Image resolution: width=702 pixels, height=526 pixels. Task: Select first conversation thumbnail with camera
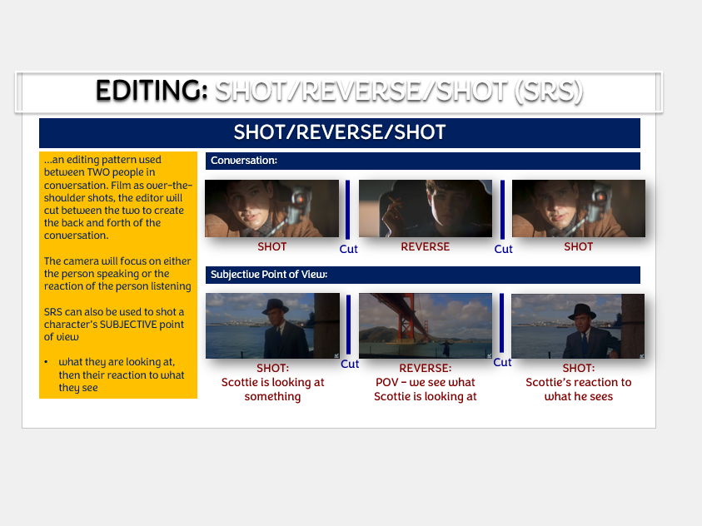click(271, 208)
